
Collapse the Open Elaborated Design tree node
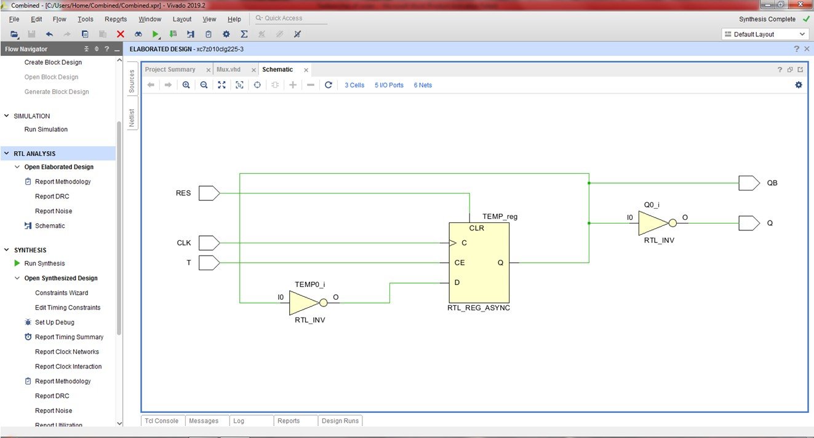(17, 167)
